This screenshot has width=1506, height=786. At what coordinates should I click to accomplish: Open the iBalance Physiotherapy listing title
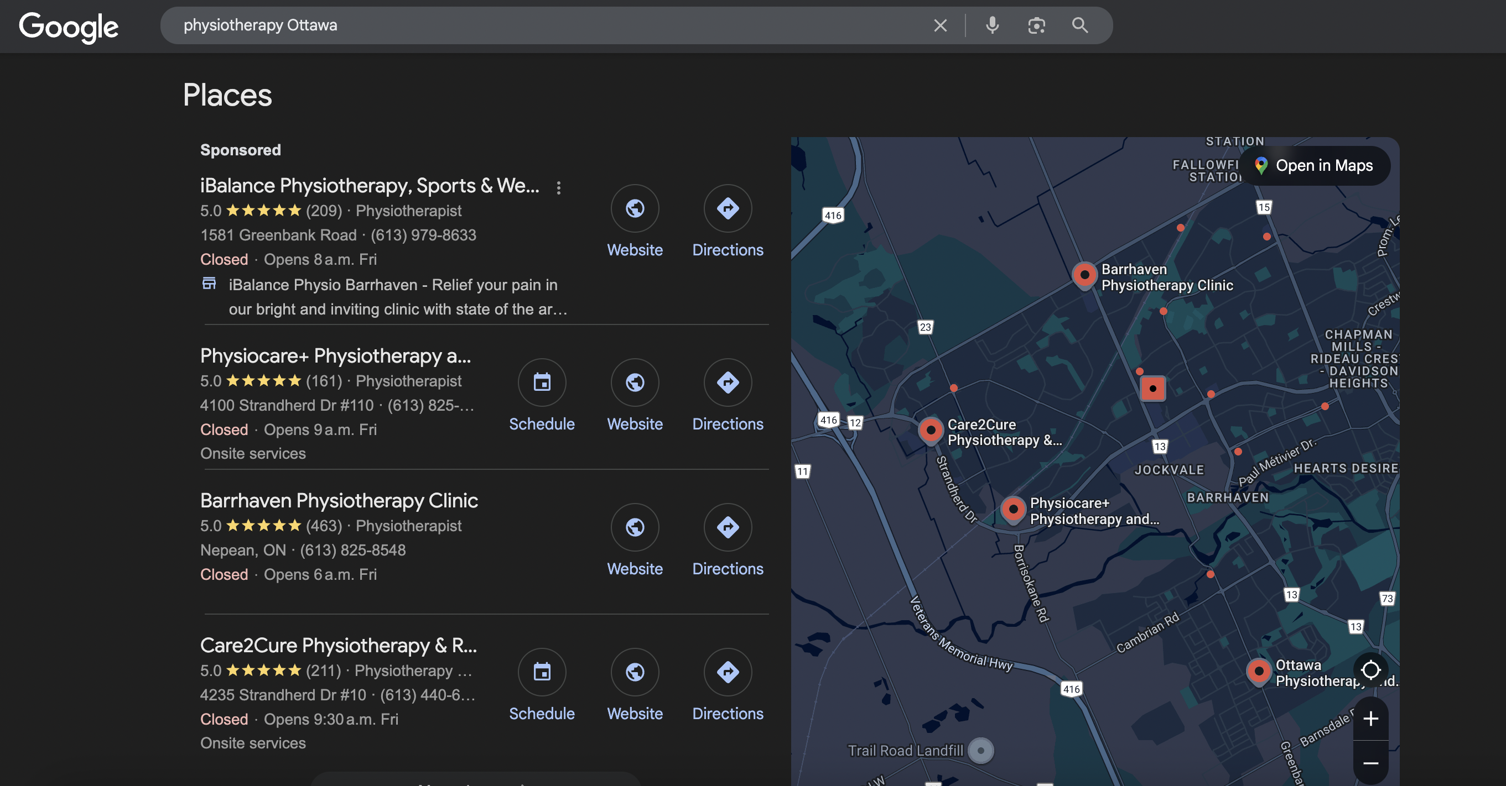point(370,186)
